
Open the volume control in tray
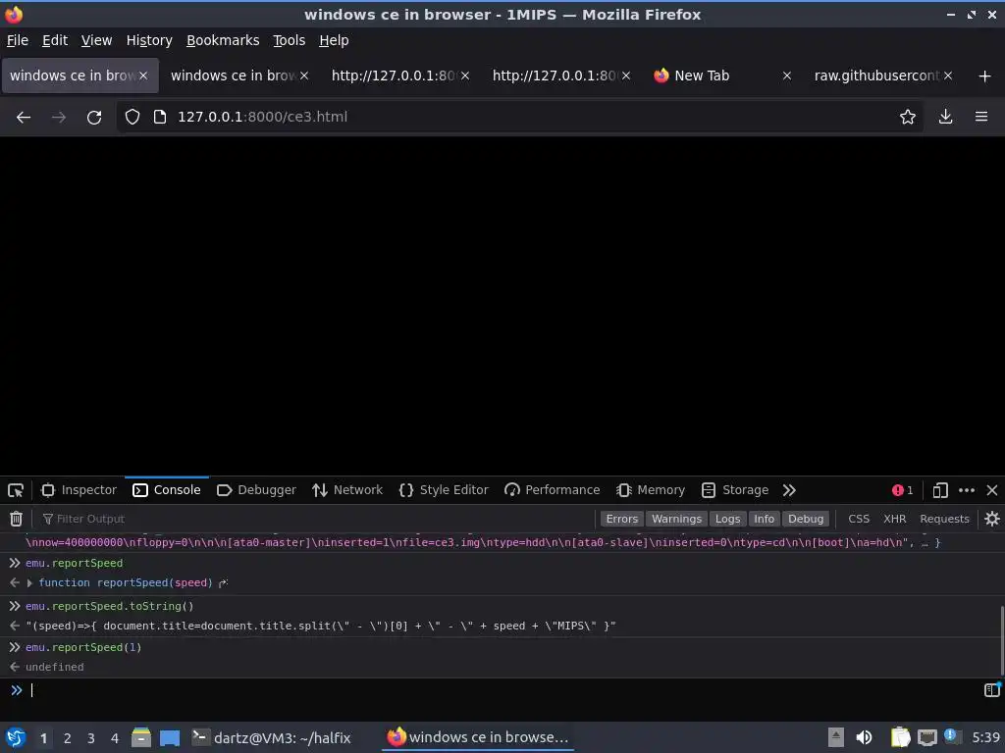[864, 737]
